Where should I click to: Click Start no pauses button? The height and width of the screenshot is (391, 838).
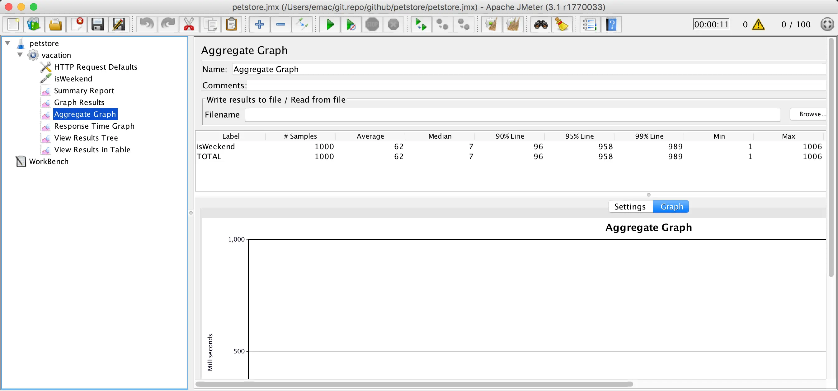351,24
